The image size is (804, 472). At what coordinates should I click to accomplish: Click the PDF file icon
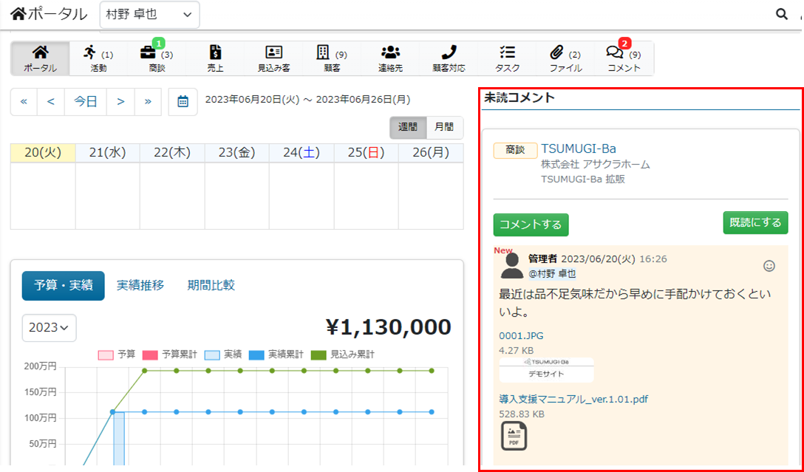[514, 436]
